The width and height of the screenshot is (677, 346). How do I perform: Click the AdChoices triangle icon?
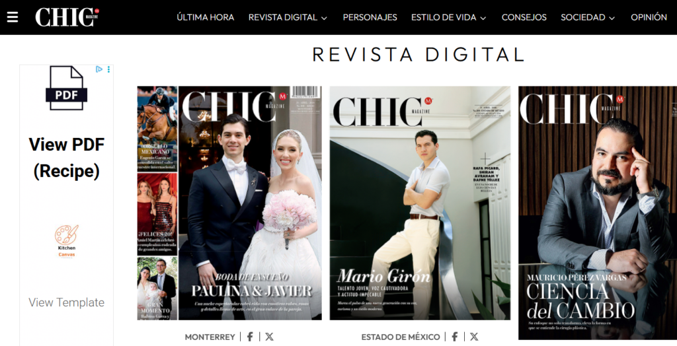(99, 69)
